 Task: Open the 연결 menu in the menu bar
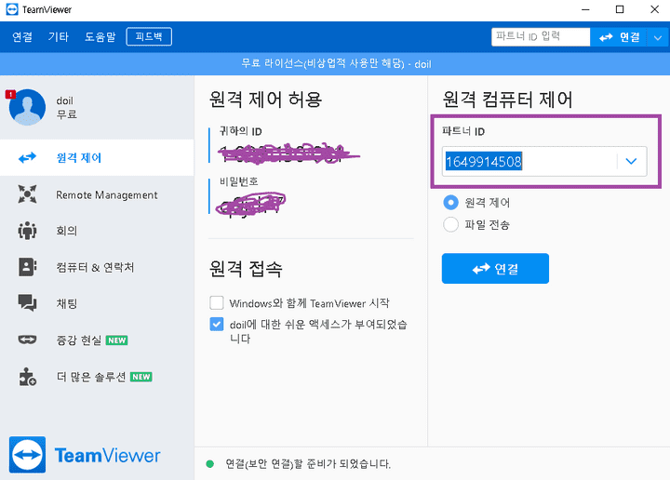22,37
